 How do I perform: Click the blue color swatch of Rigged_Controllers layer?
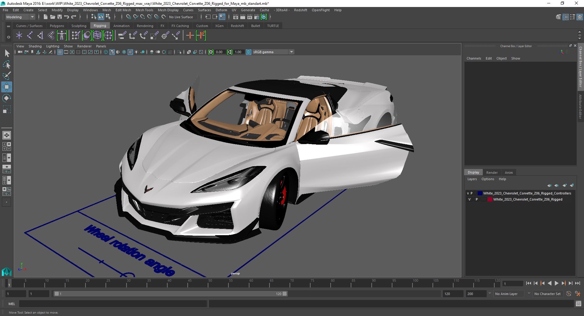pyautogui.click(x=480, y=193)
